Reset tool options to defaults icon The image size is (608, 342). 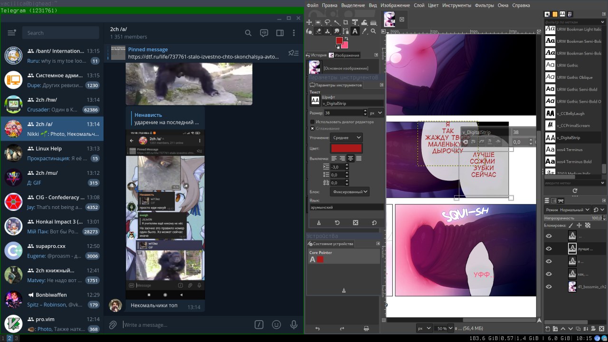coord(374,222)
